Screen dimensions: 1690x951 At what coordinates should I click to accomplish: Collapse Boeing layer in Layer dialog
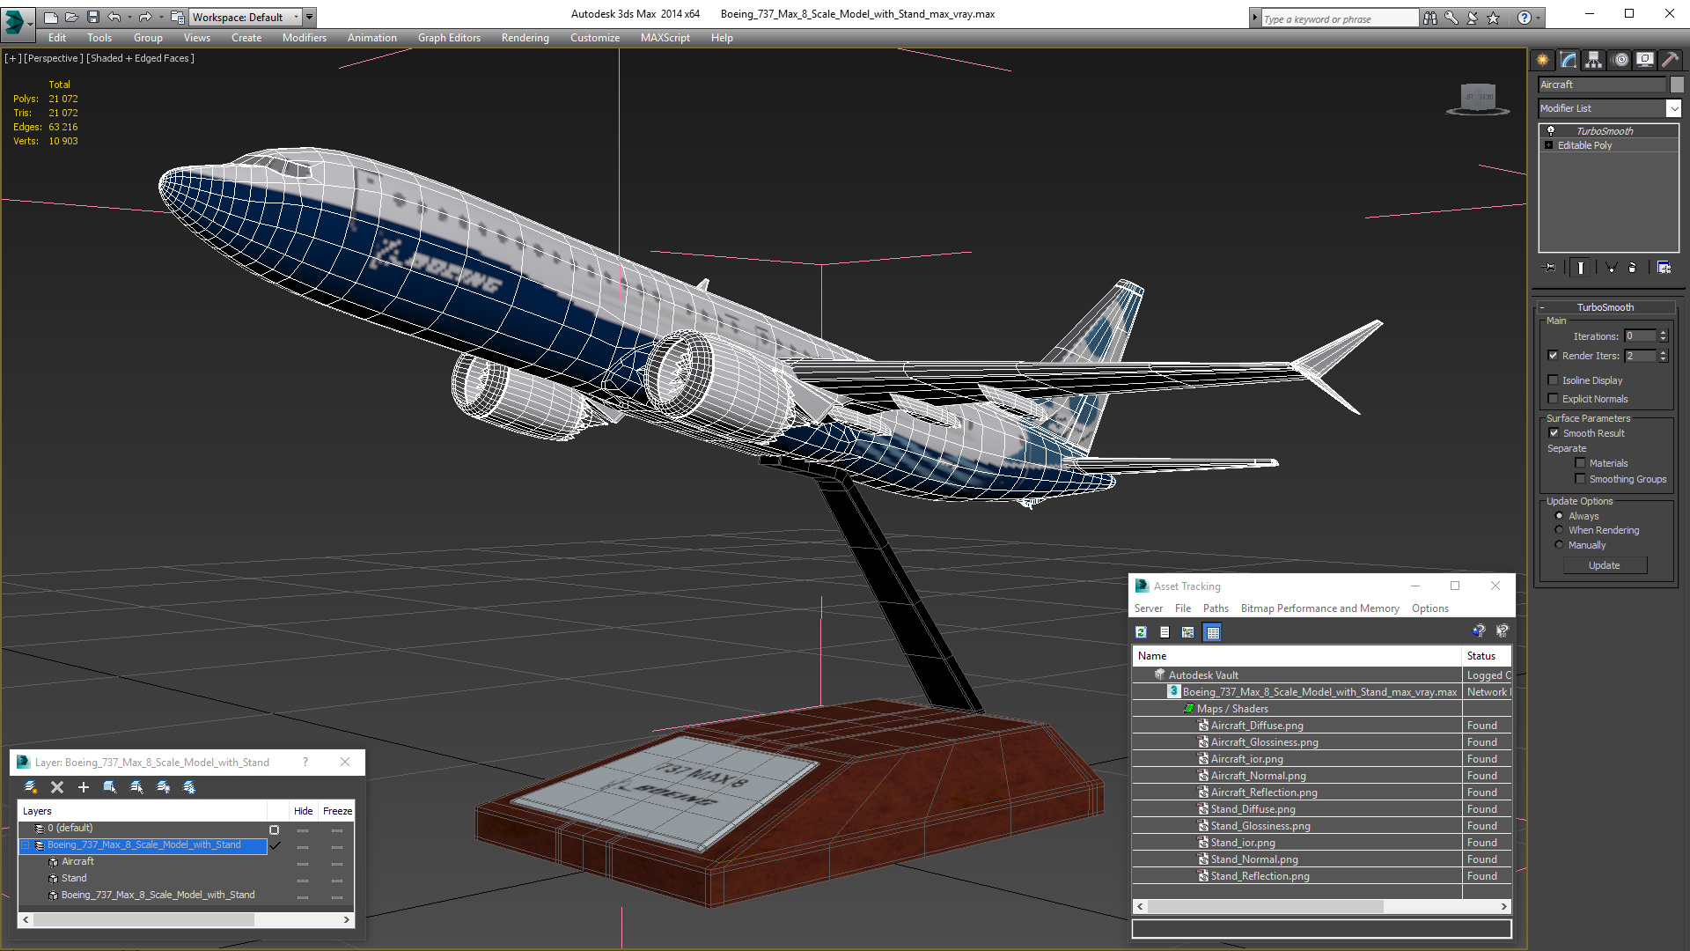[26, 845]
